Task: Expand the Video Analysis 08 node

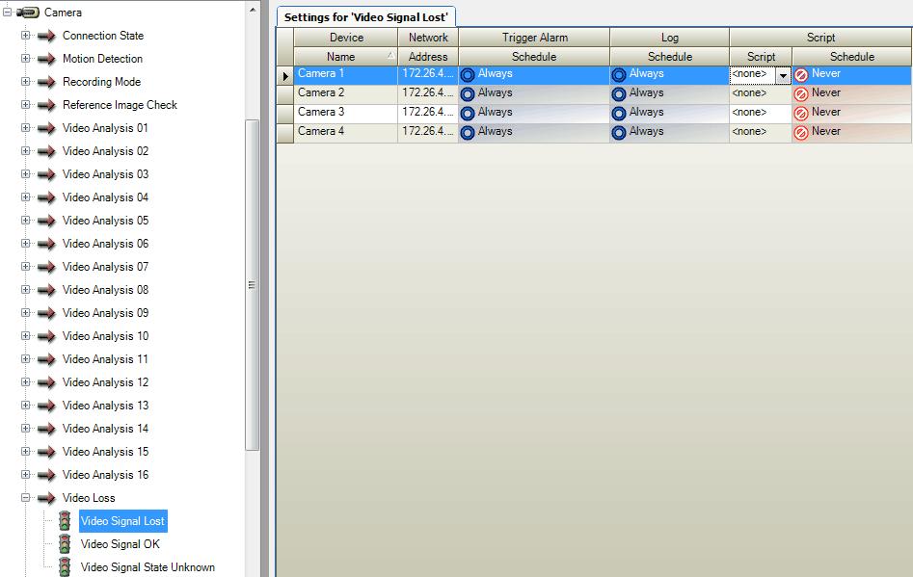Action: pos(26,290)
